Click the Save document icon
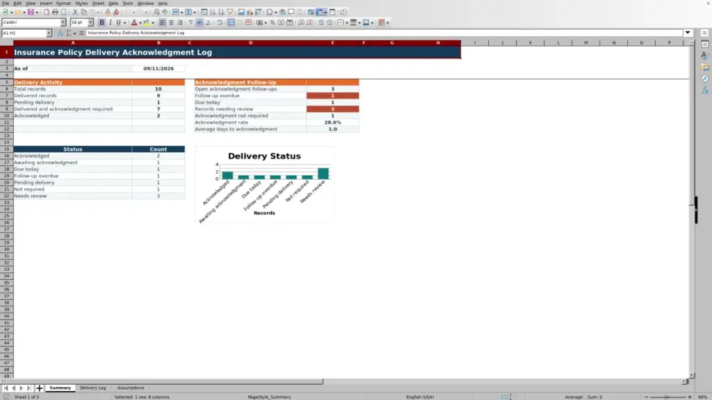Screen dimensions: 712x400 point(31,12)
